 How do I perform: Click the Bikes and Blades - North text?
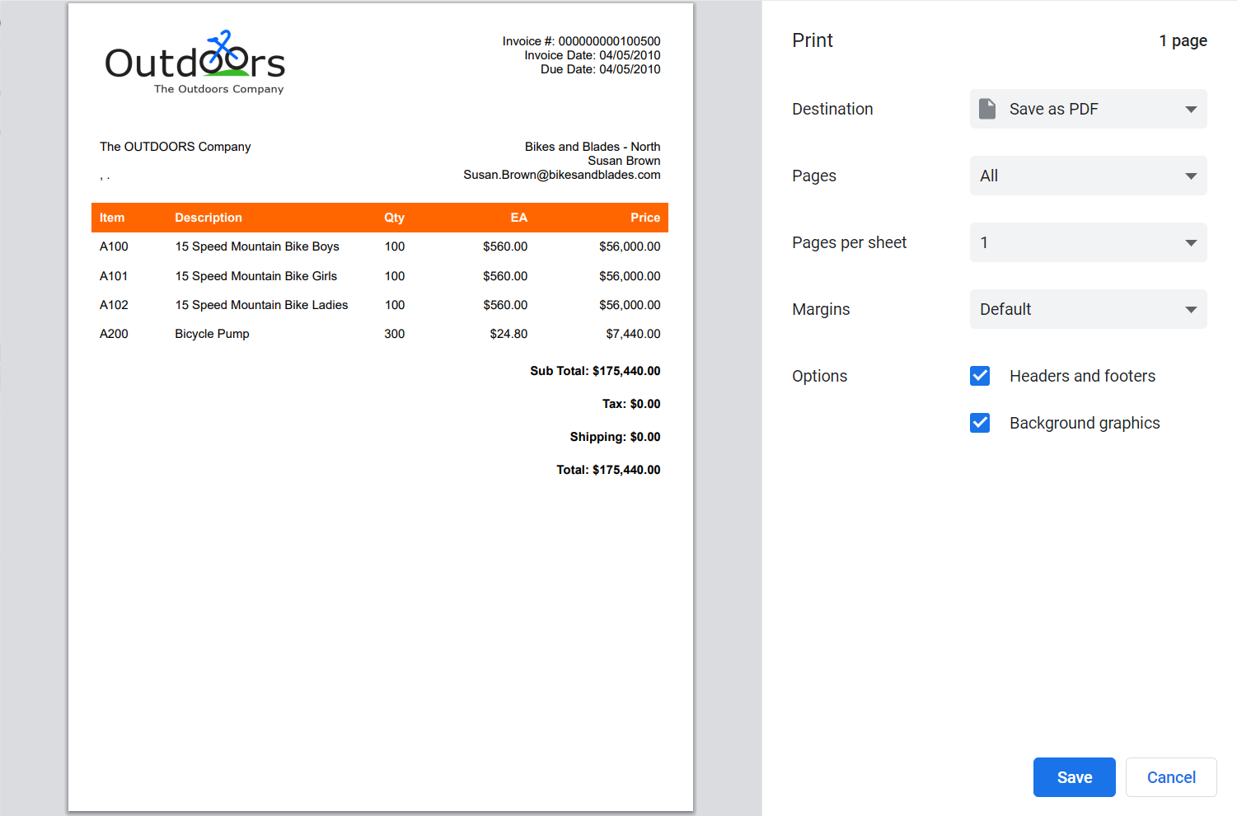point(593,147)
